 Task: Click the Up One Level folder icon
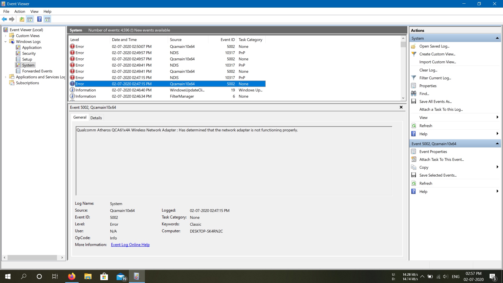click(x=22, y=19)
